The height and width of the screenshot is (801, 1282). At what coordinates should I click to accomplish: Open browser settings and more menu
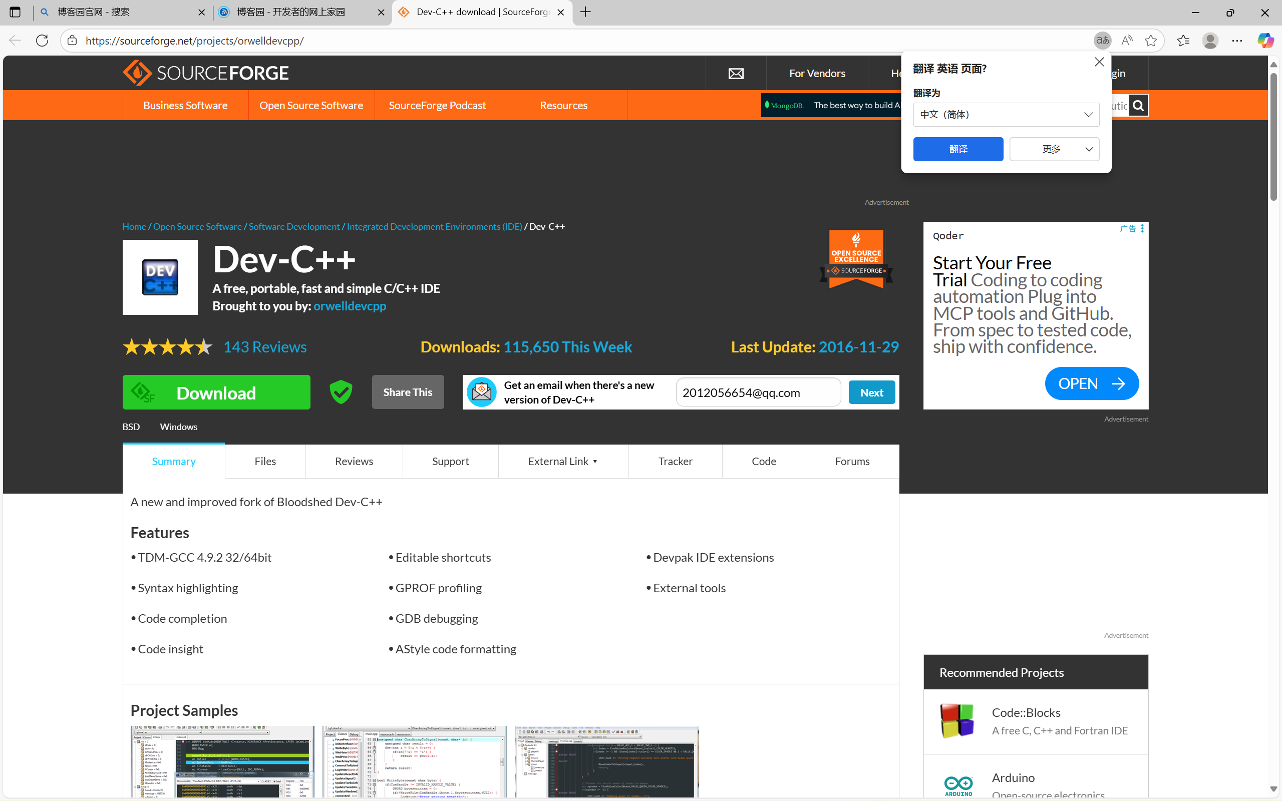[x=1237, y=41]
